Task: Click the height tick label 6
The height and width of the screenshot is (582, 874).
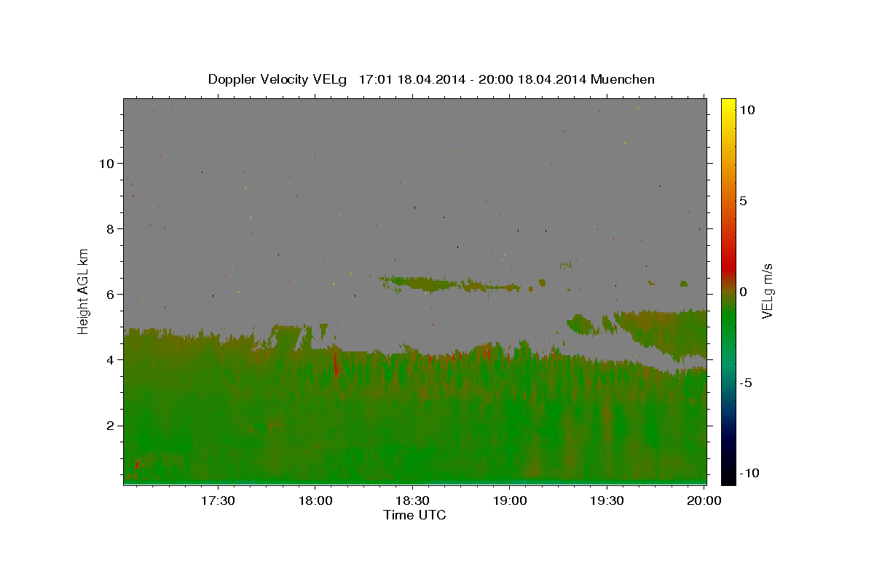Action: pyautogui.click(x=110, y=294)
